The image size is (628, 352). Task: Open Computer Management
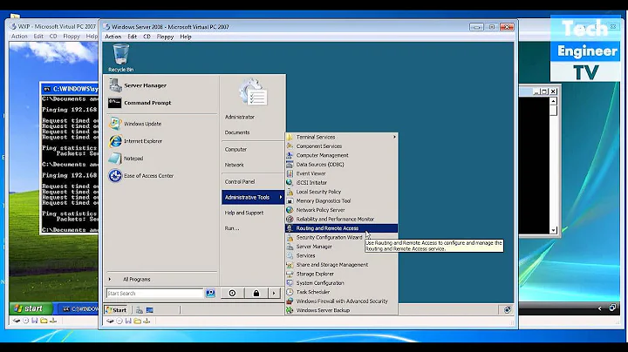[x=342, y=155]
